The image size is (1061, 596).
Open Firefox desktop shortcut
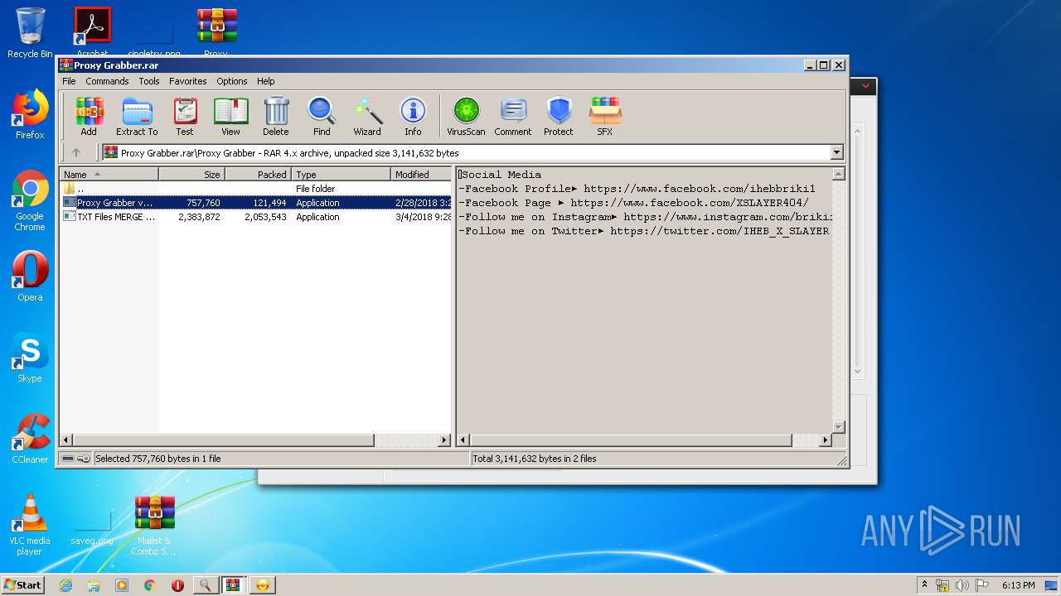[x=30, y=114]
